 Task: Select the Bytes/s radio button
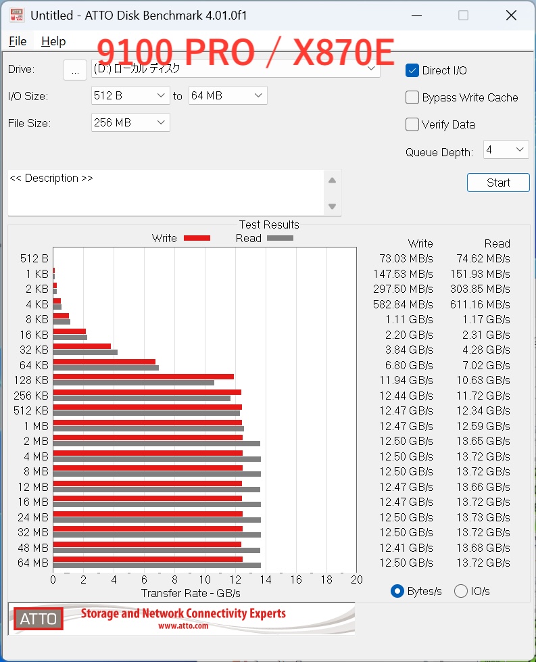point(397,591)
